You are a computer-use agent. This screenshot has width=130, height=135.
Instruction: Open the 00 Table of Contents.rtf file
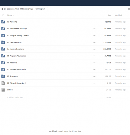(x=16, y=83)
